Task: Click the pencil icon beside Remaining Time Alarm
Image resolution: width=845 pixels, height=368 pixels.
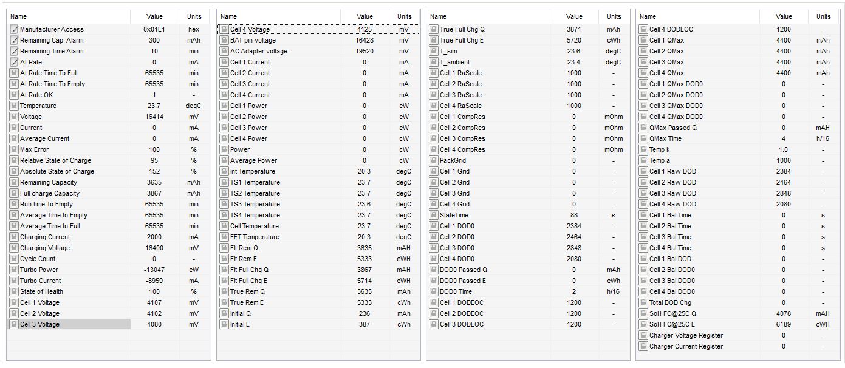Action: [x=14, y=51]
